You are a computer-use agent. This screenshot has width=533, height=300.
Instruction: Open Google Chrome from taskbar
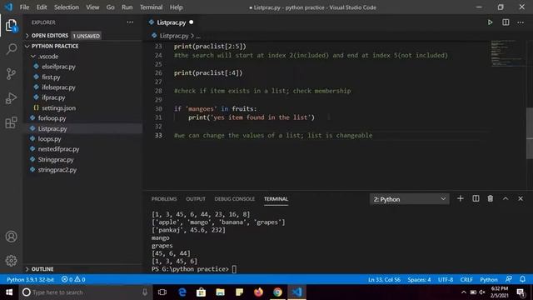[x=277, y=292]
